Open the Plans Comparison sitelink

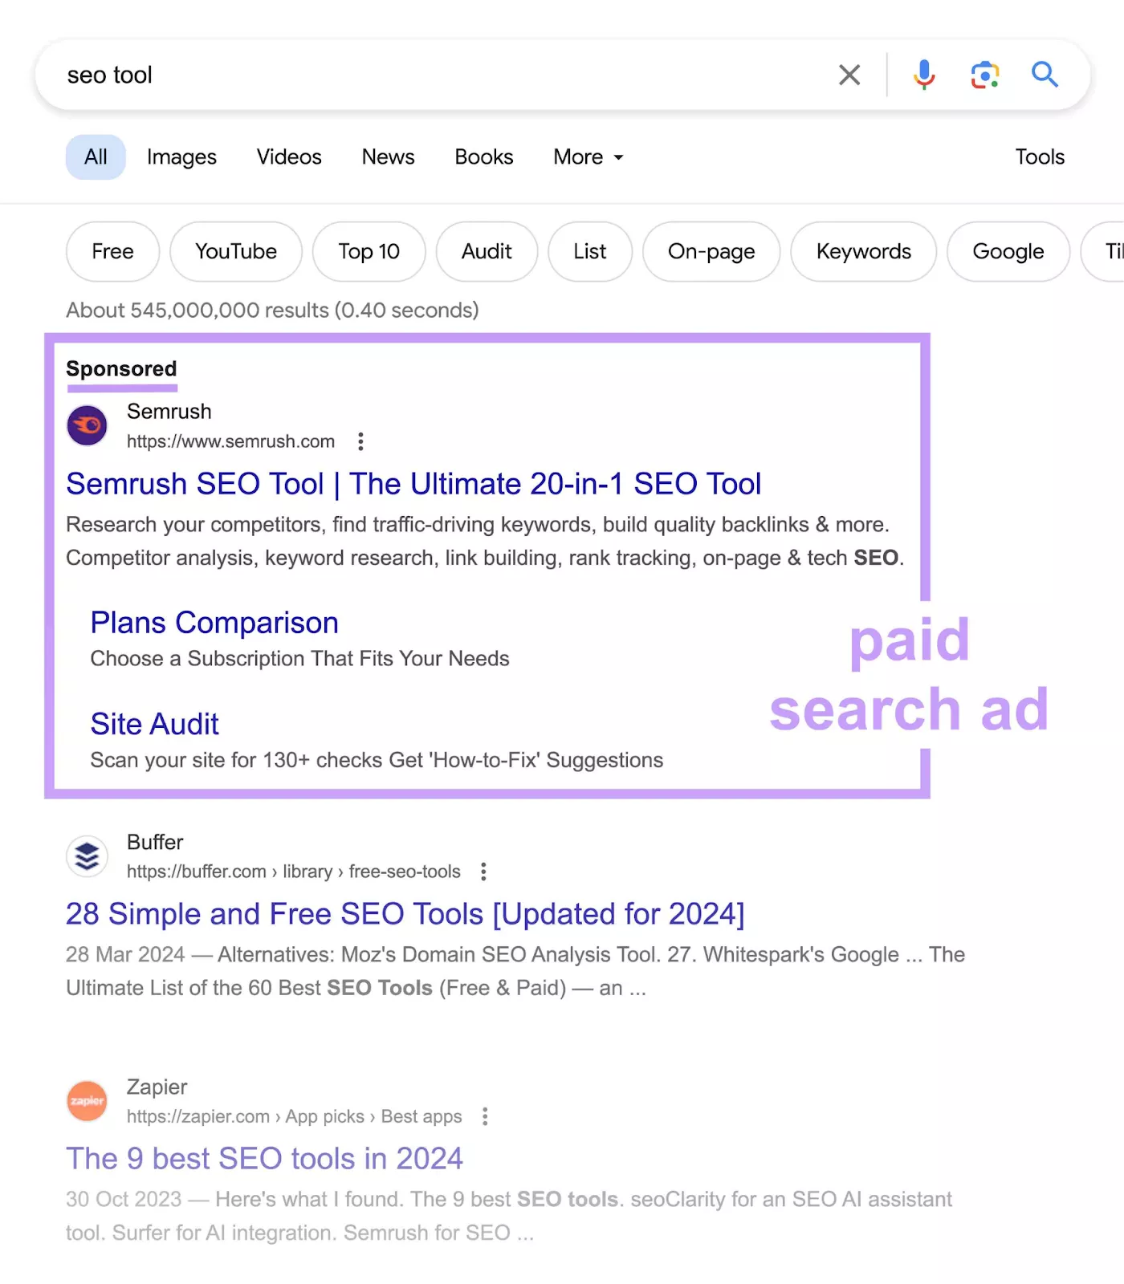(214, 623)
